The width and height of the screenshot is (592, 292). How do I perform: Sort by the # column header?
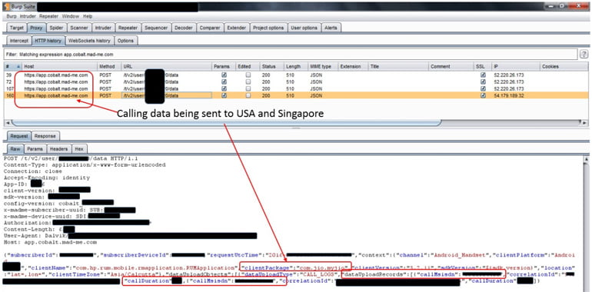tap(12, 66)
